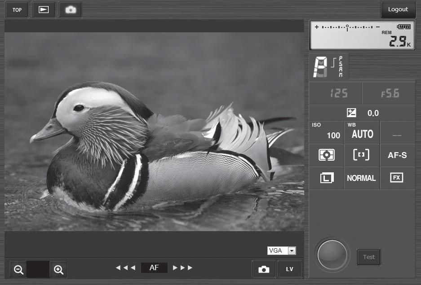421x285 pixels.
Task: Click the duck's eye in live view
Action: click(x=79, y=108)
